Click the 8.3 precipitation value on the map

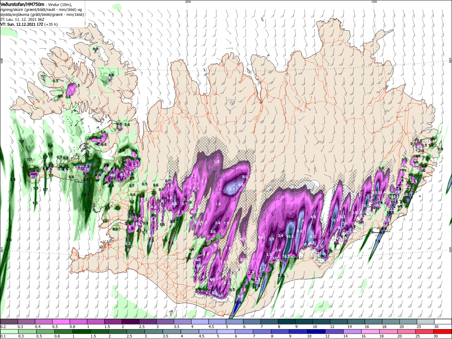pyautogui.click(x=299, y=231)
